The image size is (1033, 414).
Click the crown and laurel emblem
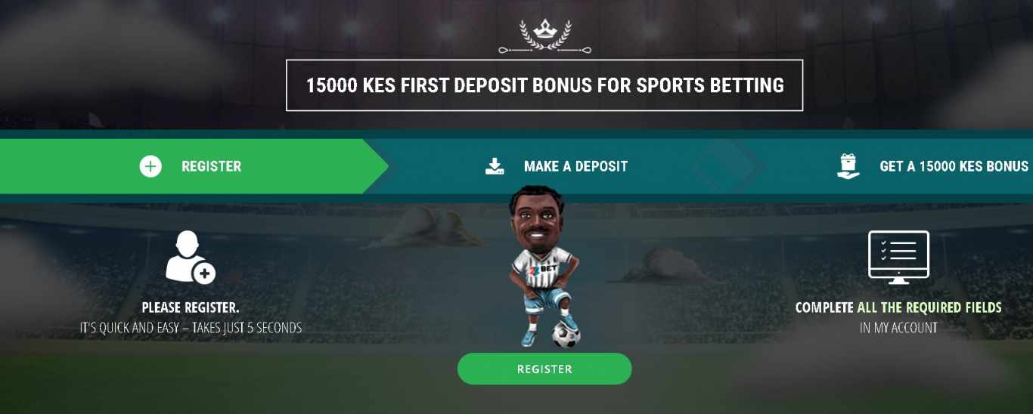coord(545,36)
